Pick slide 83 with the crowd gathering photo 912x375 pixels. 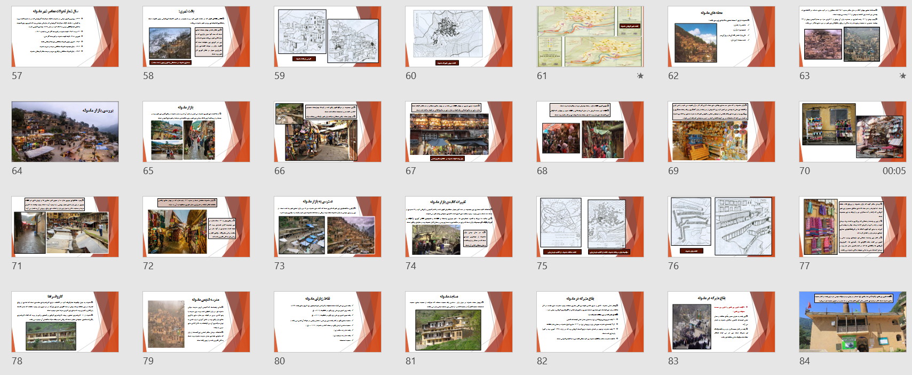tap(721, 322)
